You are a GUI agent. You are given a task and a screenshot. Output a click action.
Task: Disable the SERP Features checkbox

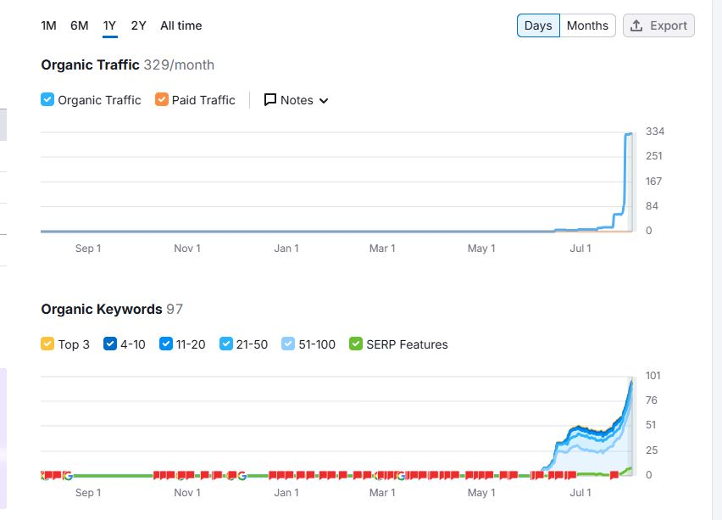355,344
